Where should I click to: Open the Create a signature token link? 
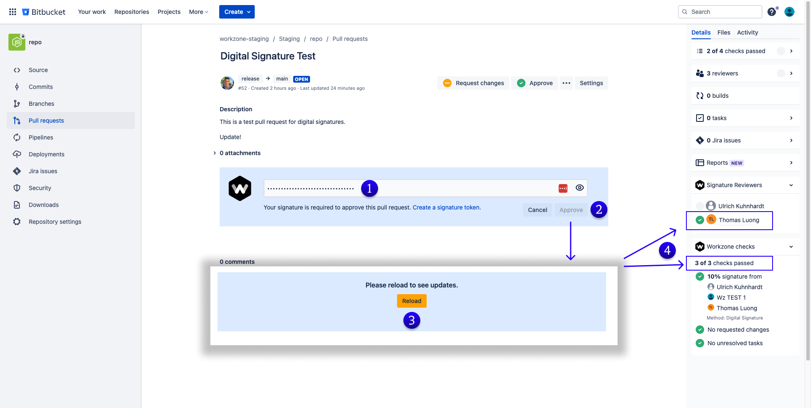446,207
